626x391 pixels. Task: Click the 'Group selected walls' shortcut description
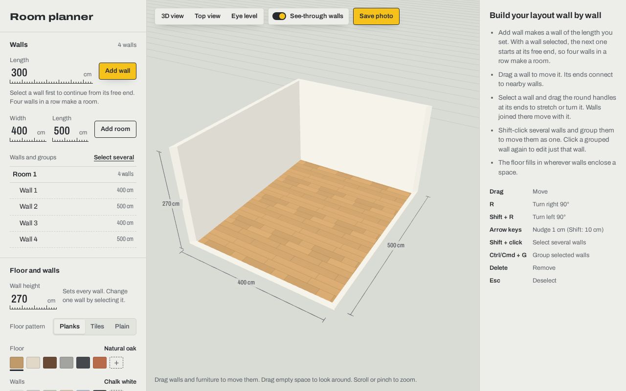tap(561, 255)
